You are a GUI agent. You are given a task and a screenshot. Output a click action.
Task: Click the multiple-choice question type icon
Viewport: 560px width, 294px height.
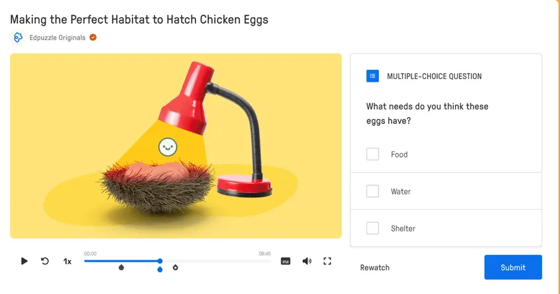(x=372, y=76)
